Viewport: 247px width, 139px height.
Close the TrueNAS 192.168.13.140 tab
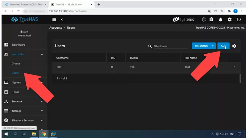click(x=91, y=5)
